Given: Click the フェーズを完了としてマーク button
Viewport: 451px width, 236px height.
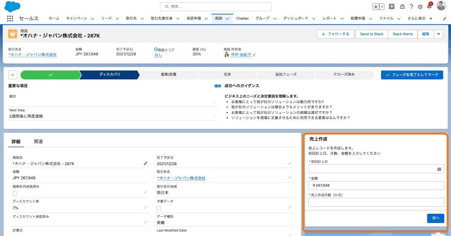Looking at the screenshot, I should pyautogui.click(x=412, y=75).
